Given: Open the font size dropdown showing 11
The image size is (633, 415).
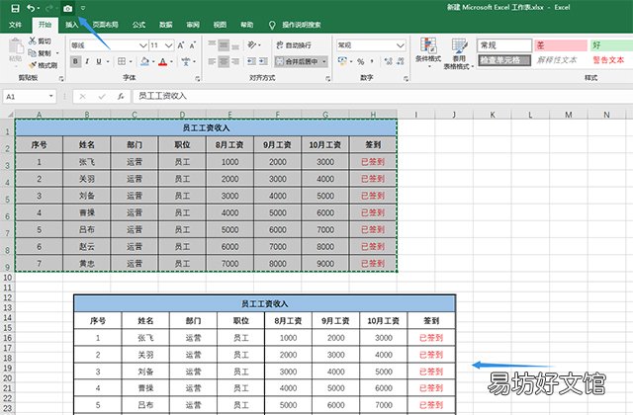Looking at the screenshot, I should pos(169,45).
